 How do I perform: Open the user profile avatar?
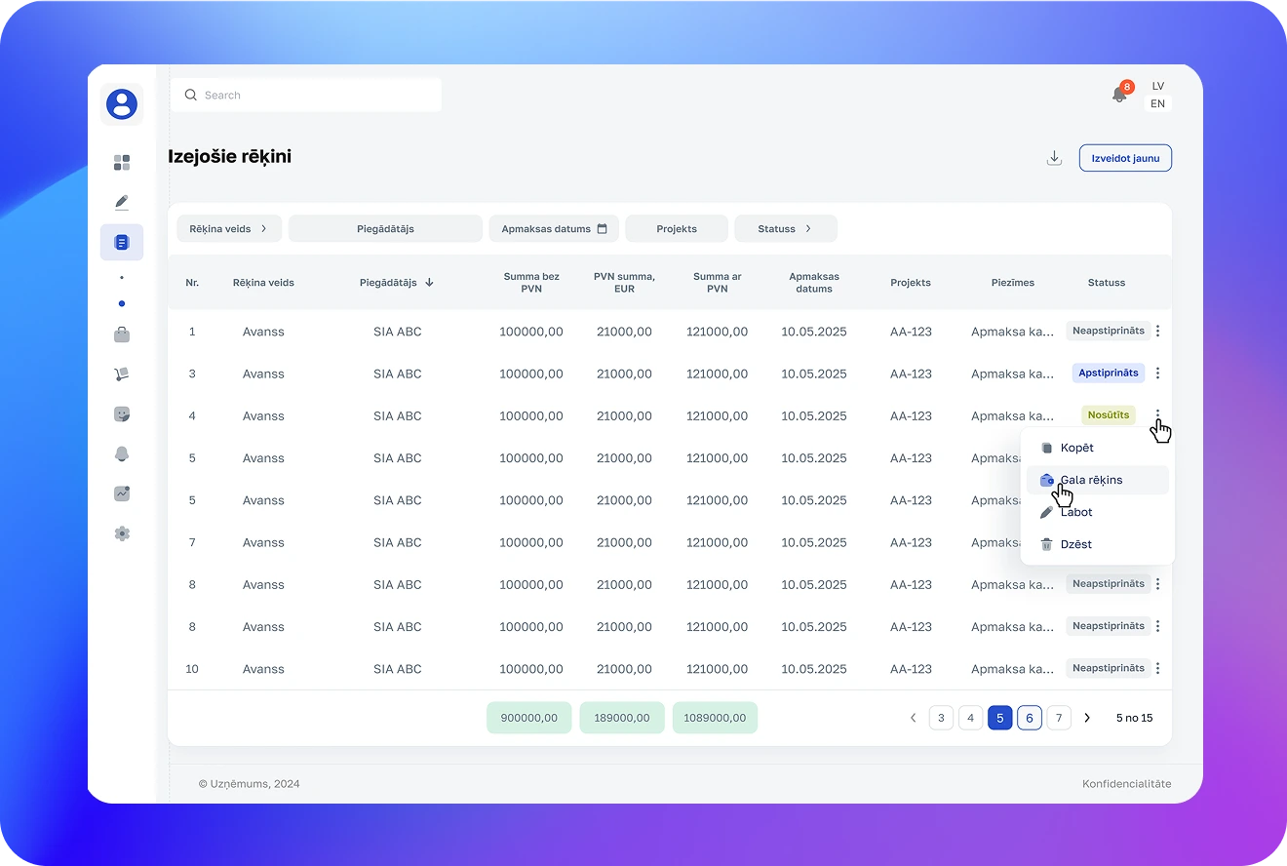pos(122,104)
